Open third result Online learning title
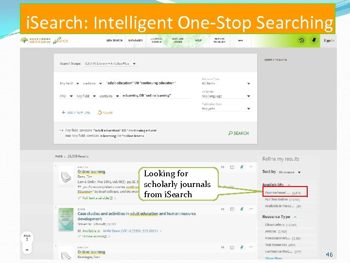The height and width of the screenshot is (263, 350). 91,252
